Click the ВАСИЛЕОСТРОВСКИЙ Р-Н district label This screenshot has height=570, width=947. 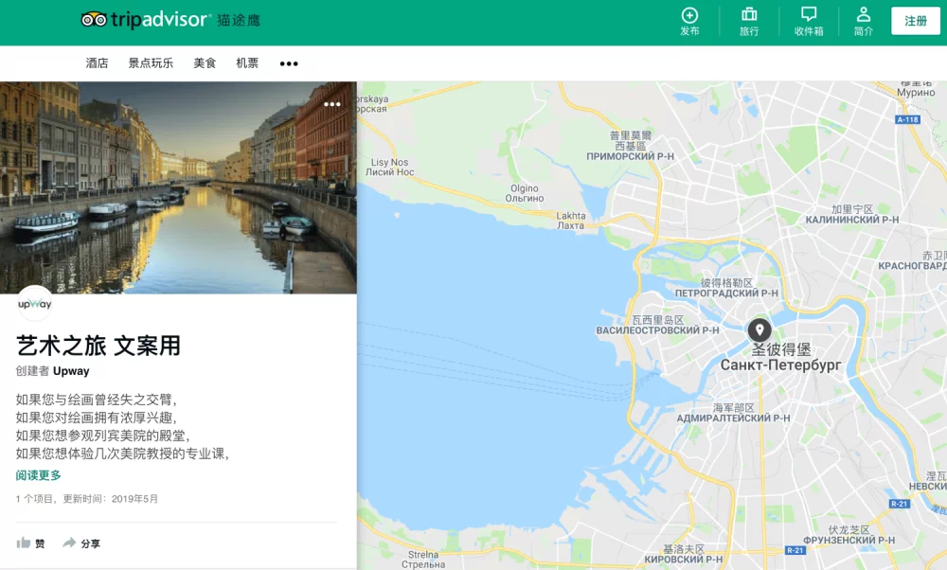(x=658, y=330)
